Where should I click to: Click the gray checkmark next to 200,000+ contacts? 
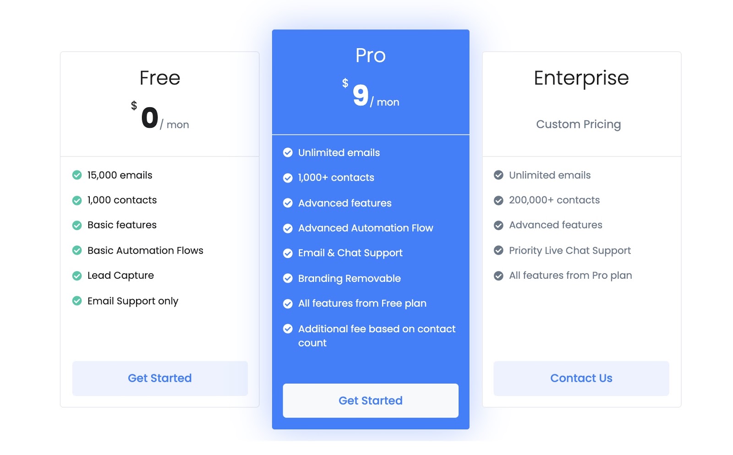click(498, 200)
